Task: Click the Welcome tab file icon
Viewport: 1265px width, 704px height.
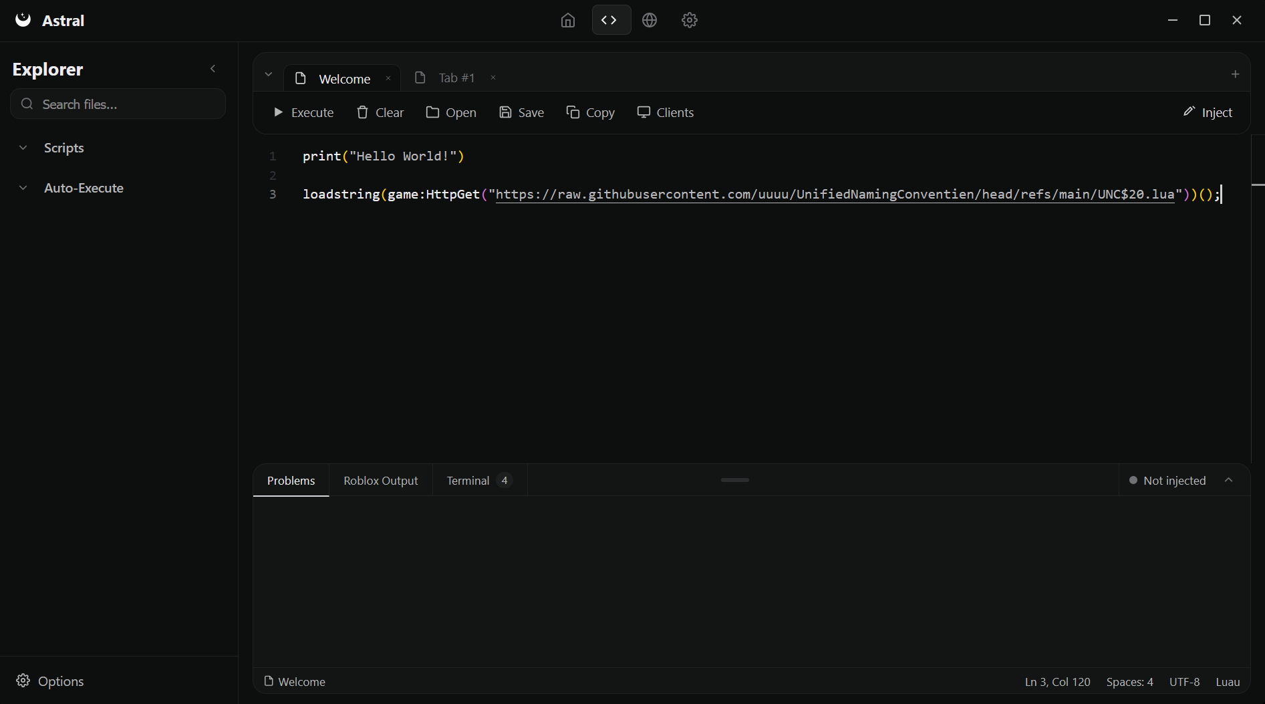Action: coord(301,78)
